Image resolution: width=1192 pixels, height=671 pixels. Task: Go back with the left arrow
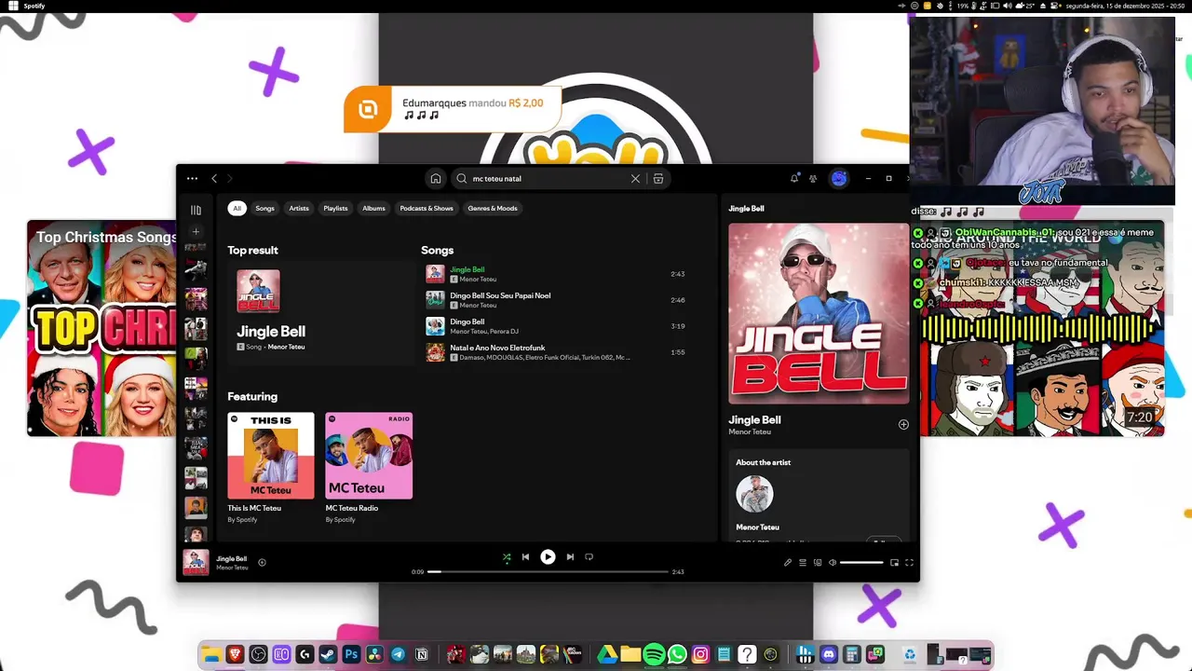[214, 178]
